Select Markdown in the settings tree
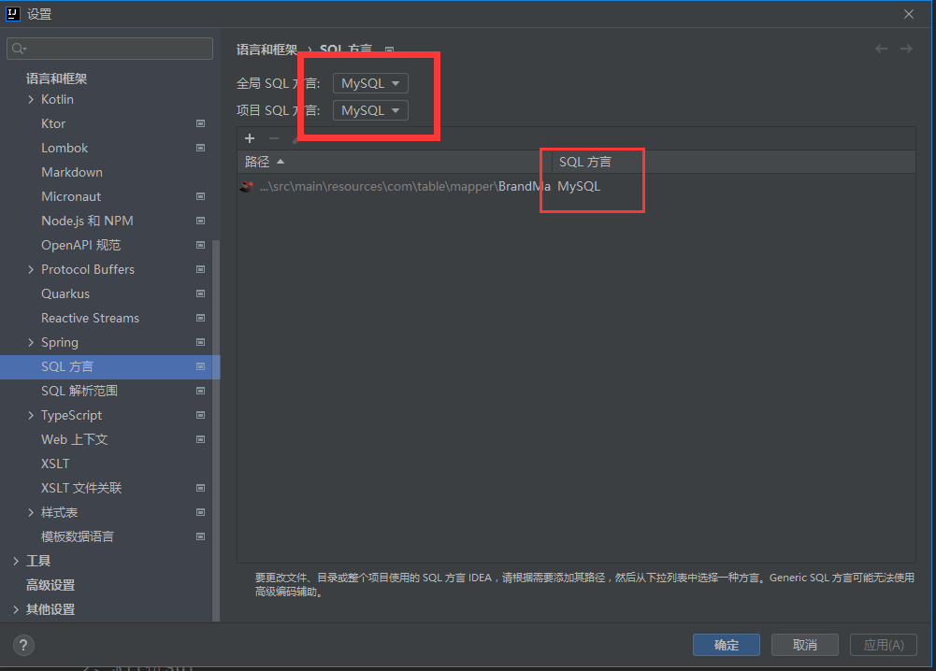Image resolution: width=936 pixels, height=671 pixels. pos(72,172)
